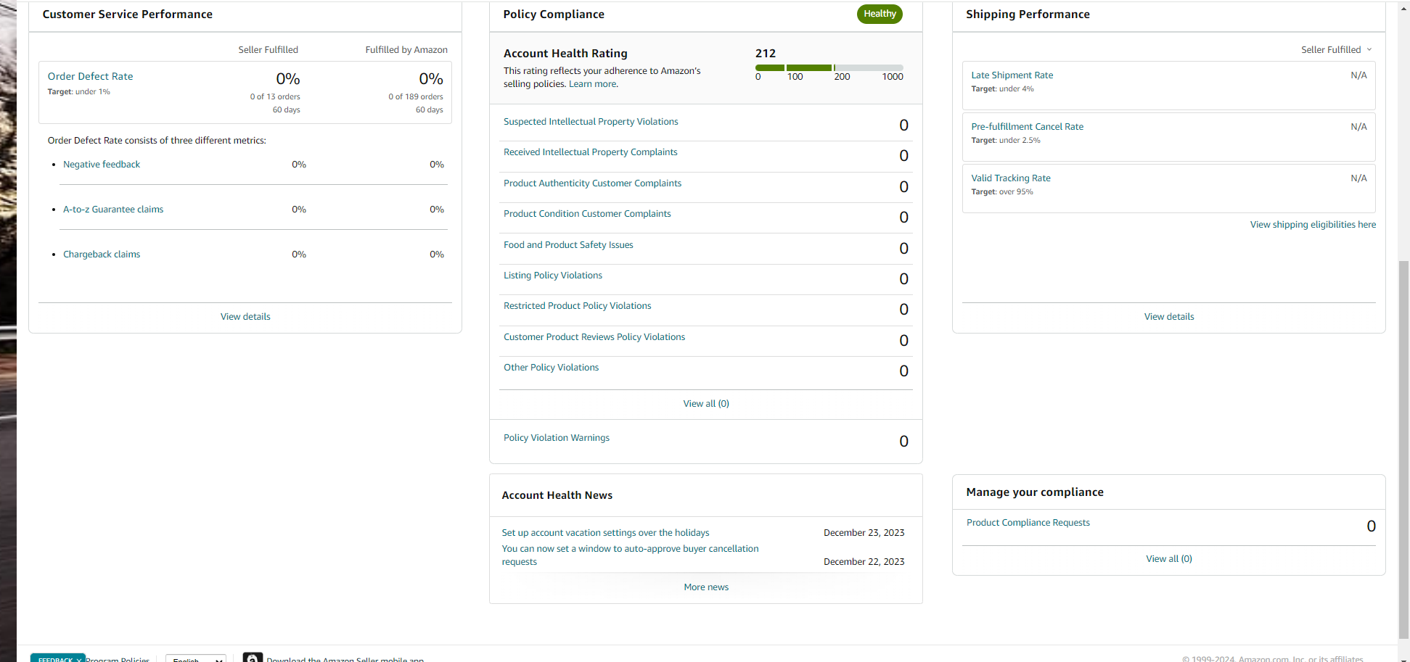Screen dimensions: 1410x662
Task: Click the Account Health Rating value 212
Action: 766,54
